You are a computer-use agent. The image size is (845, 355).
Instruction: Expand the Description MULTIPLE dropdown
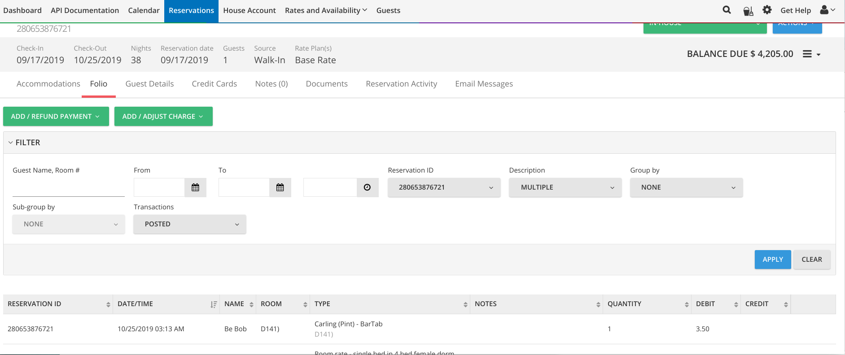click(565, 187)
